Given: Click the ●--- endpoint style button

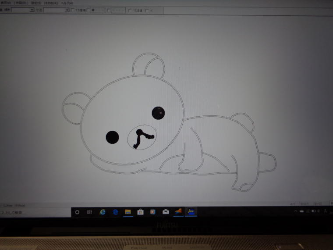Looking at the screenshot, I should pyautogui.click(x=98, y=10).
